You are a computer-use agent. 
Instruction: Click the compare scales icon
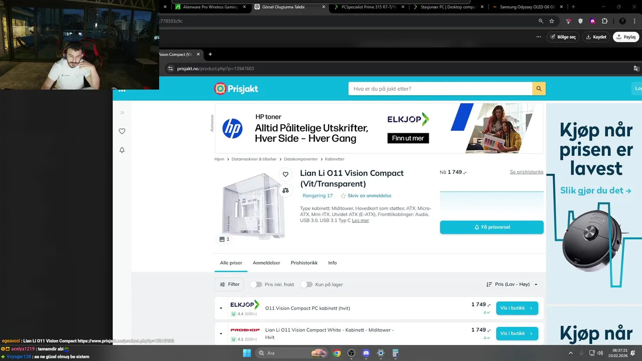285,191
